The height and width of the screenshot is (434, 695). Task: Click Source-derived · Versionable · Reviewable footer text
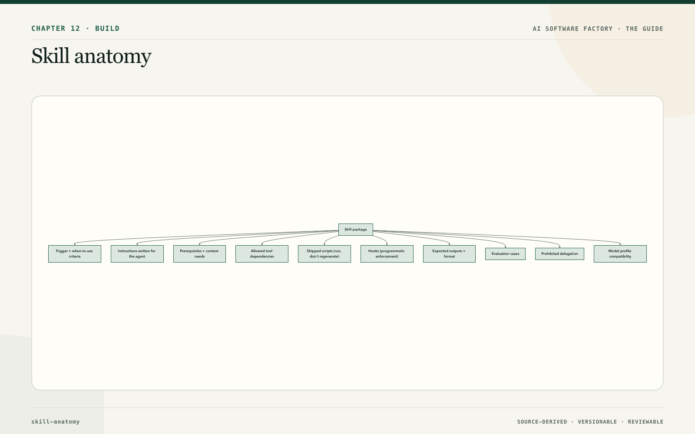[x=590, y=422]
